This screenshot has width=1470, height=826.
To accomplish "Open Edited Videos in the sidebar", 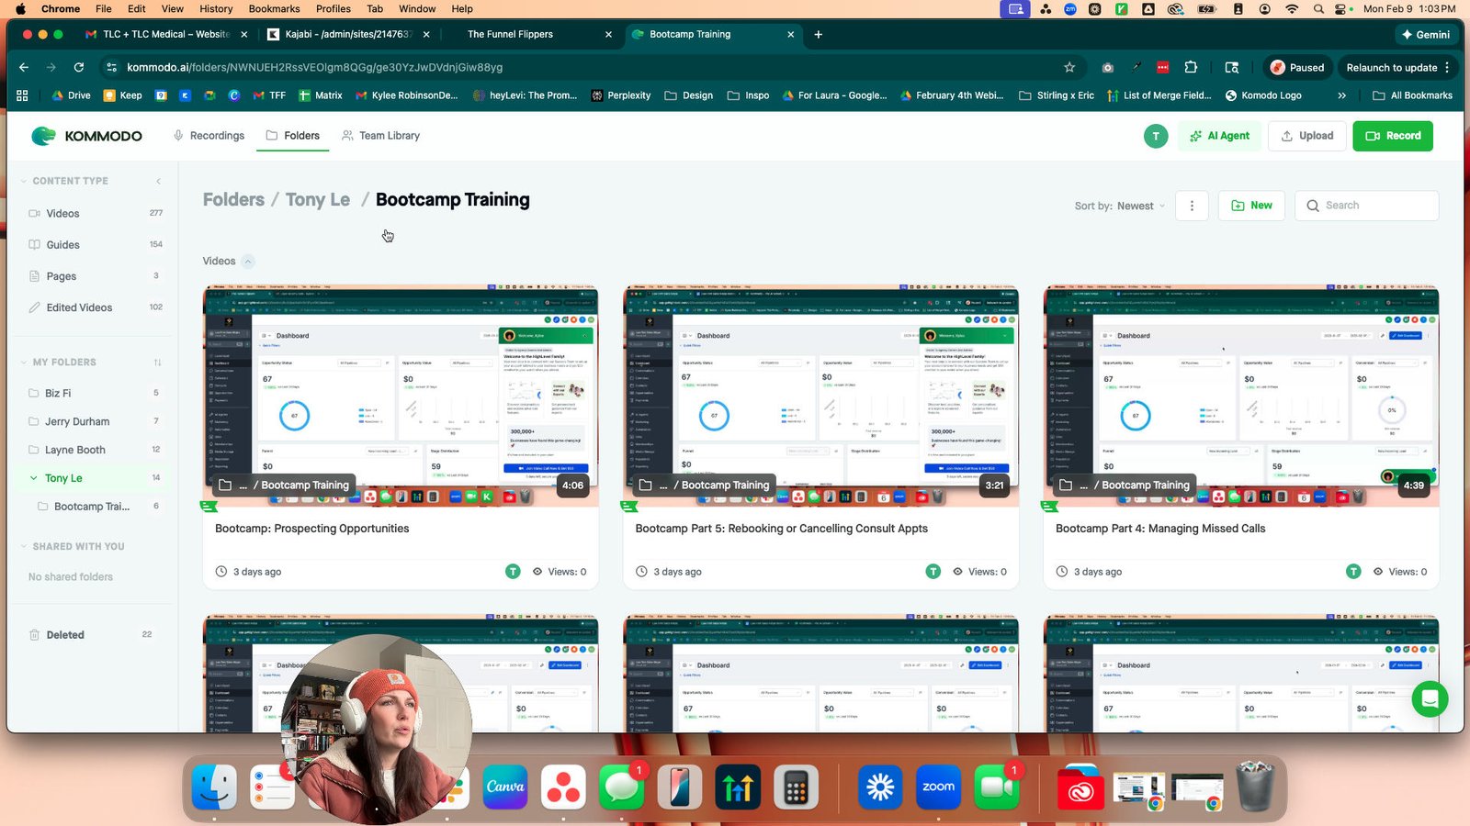I will tap(95, 307).
